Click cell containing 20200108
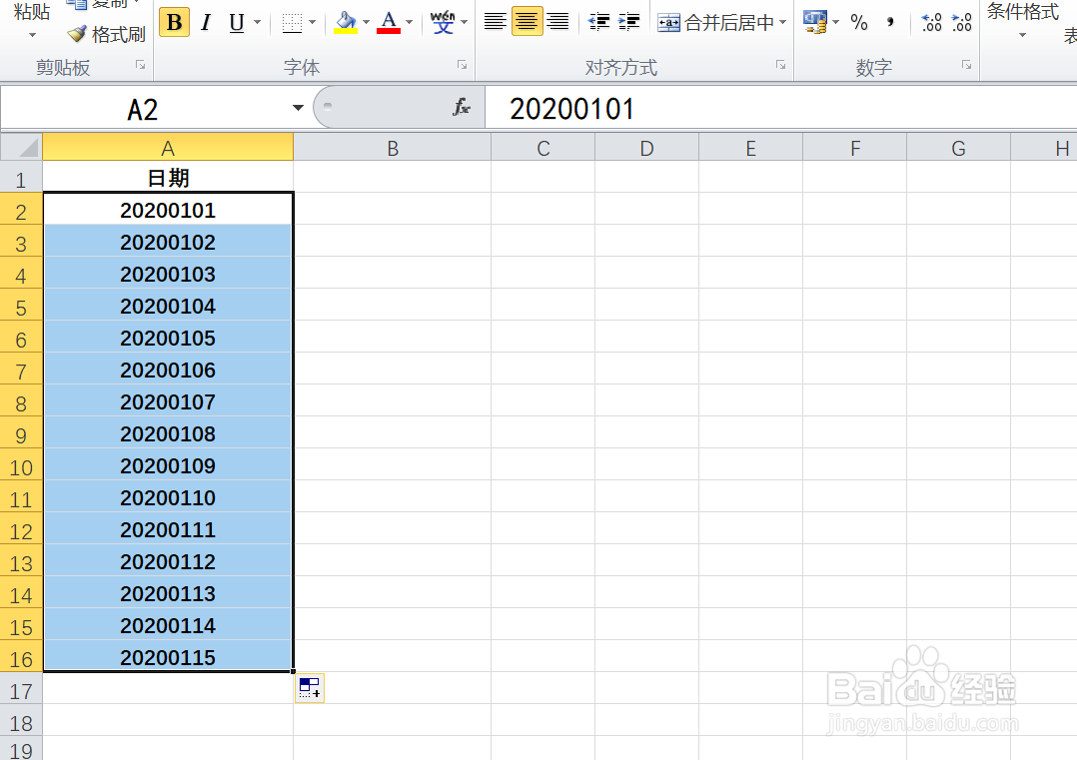 pyautogui.click(x=168, y=432)
